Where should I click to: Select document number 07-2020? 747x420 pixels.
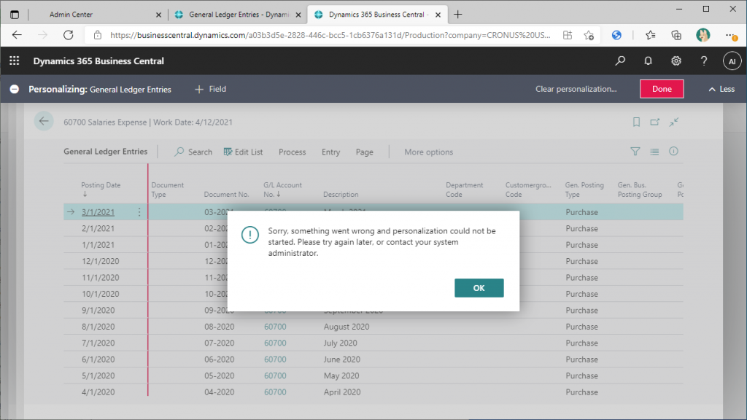pyautogui.click(x=219, y=343)
